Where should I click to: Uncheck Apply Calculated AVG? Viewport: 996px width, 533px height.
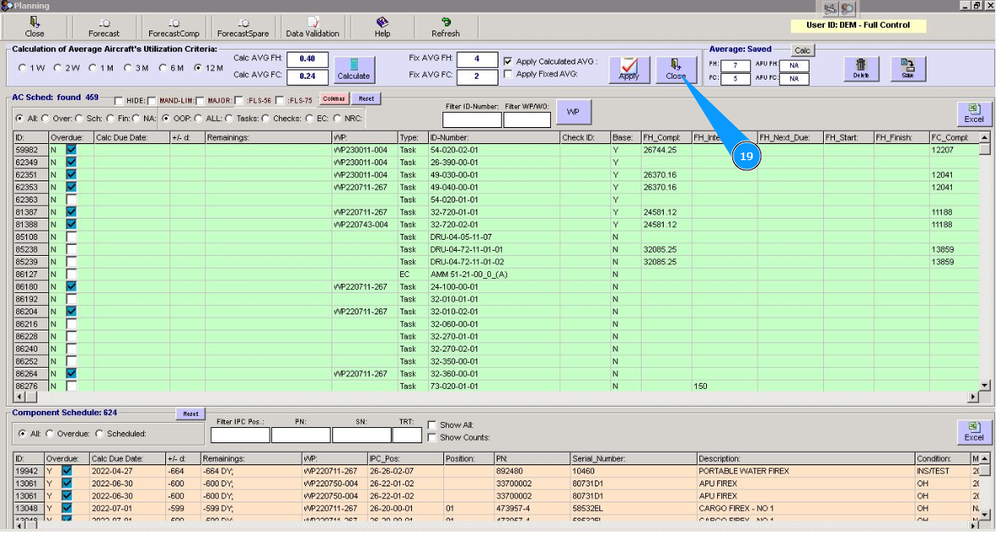(x=508, y=62)
